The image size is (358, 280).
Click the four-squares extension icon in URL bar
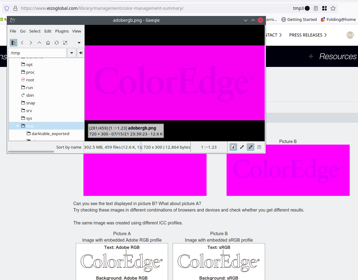pos(324,8)
